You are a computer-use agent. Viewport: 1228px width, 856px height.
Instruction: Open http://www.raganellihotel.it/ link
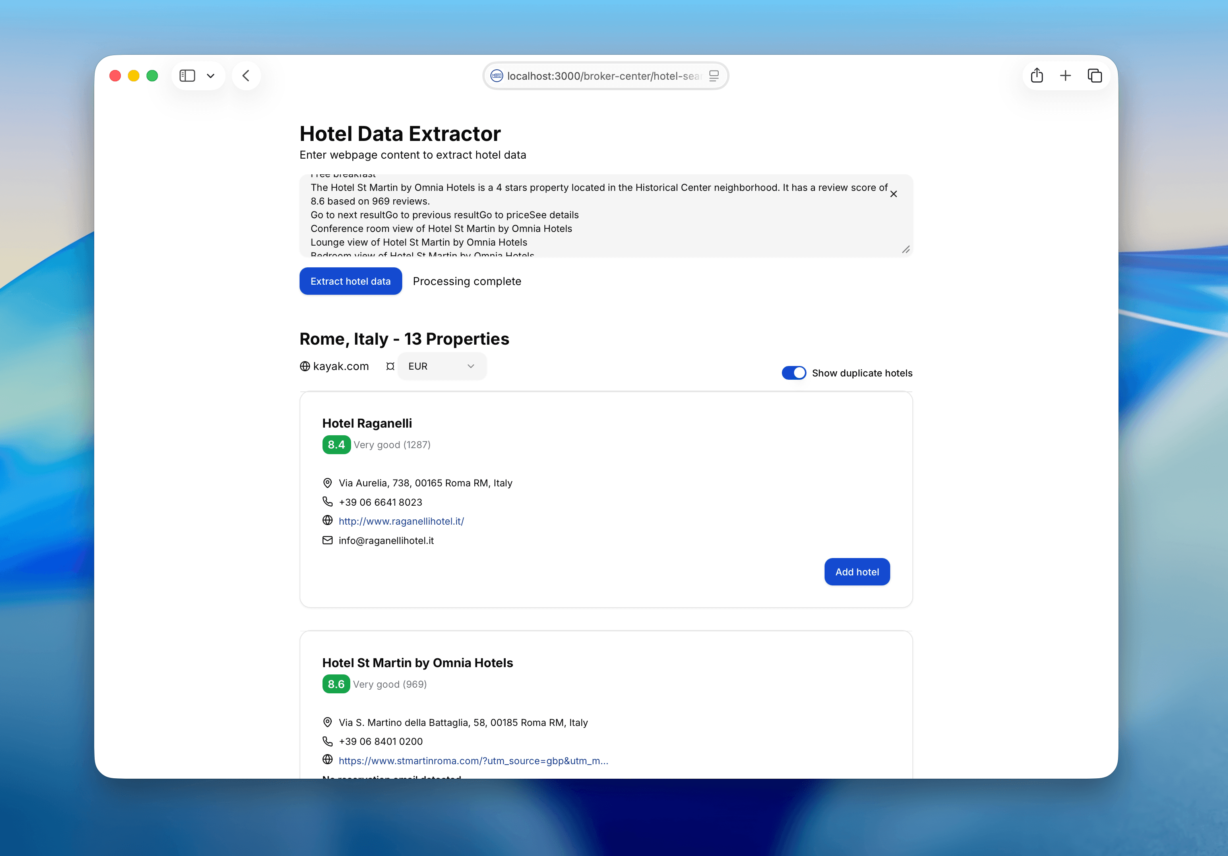(x=401, y=521)
